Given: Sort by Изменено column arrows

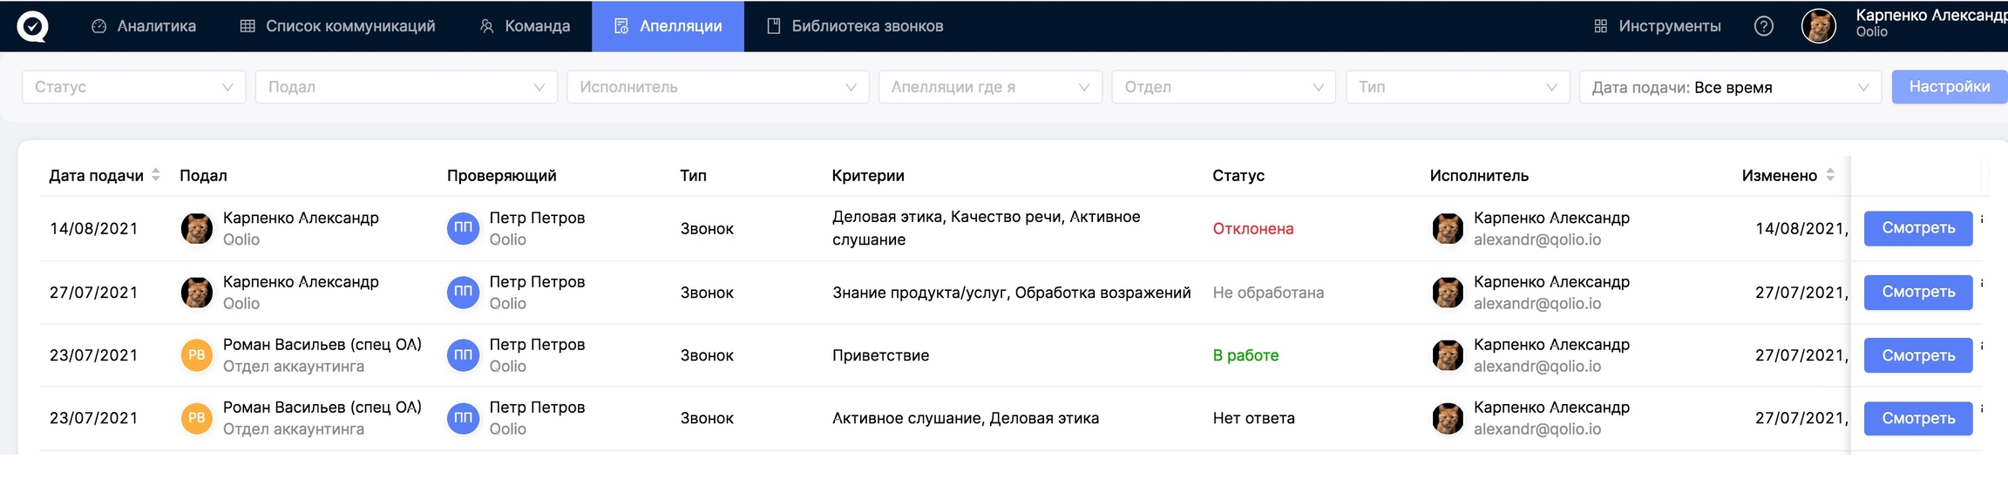Looking at the screenshot, I should (1830, 175).
